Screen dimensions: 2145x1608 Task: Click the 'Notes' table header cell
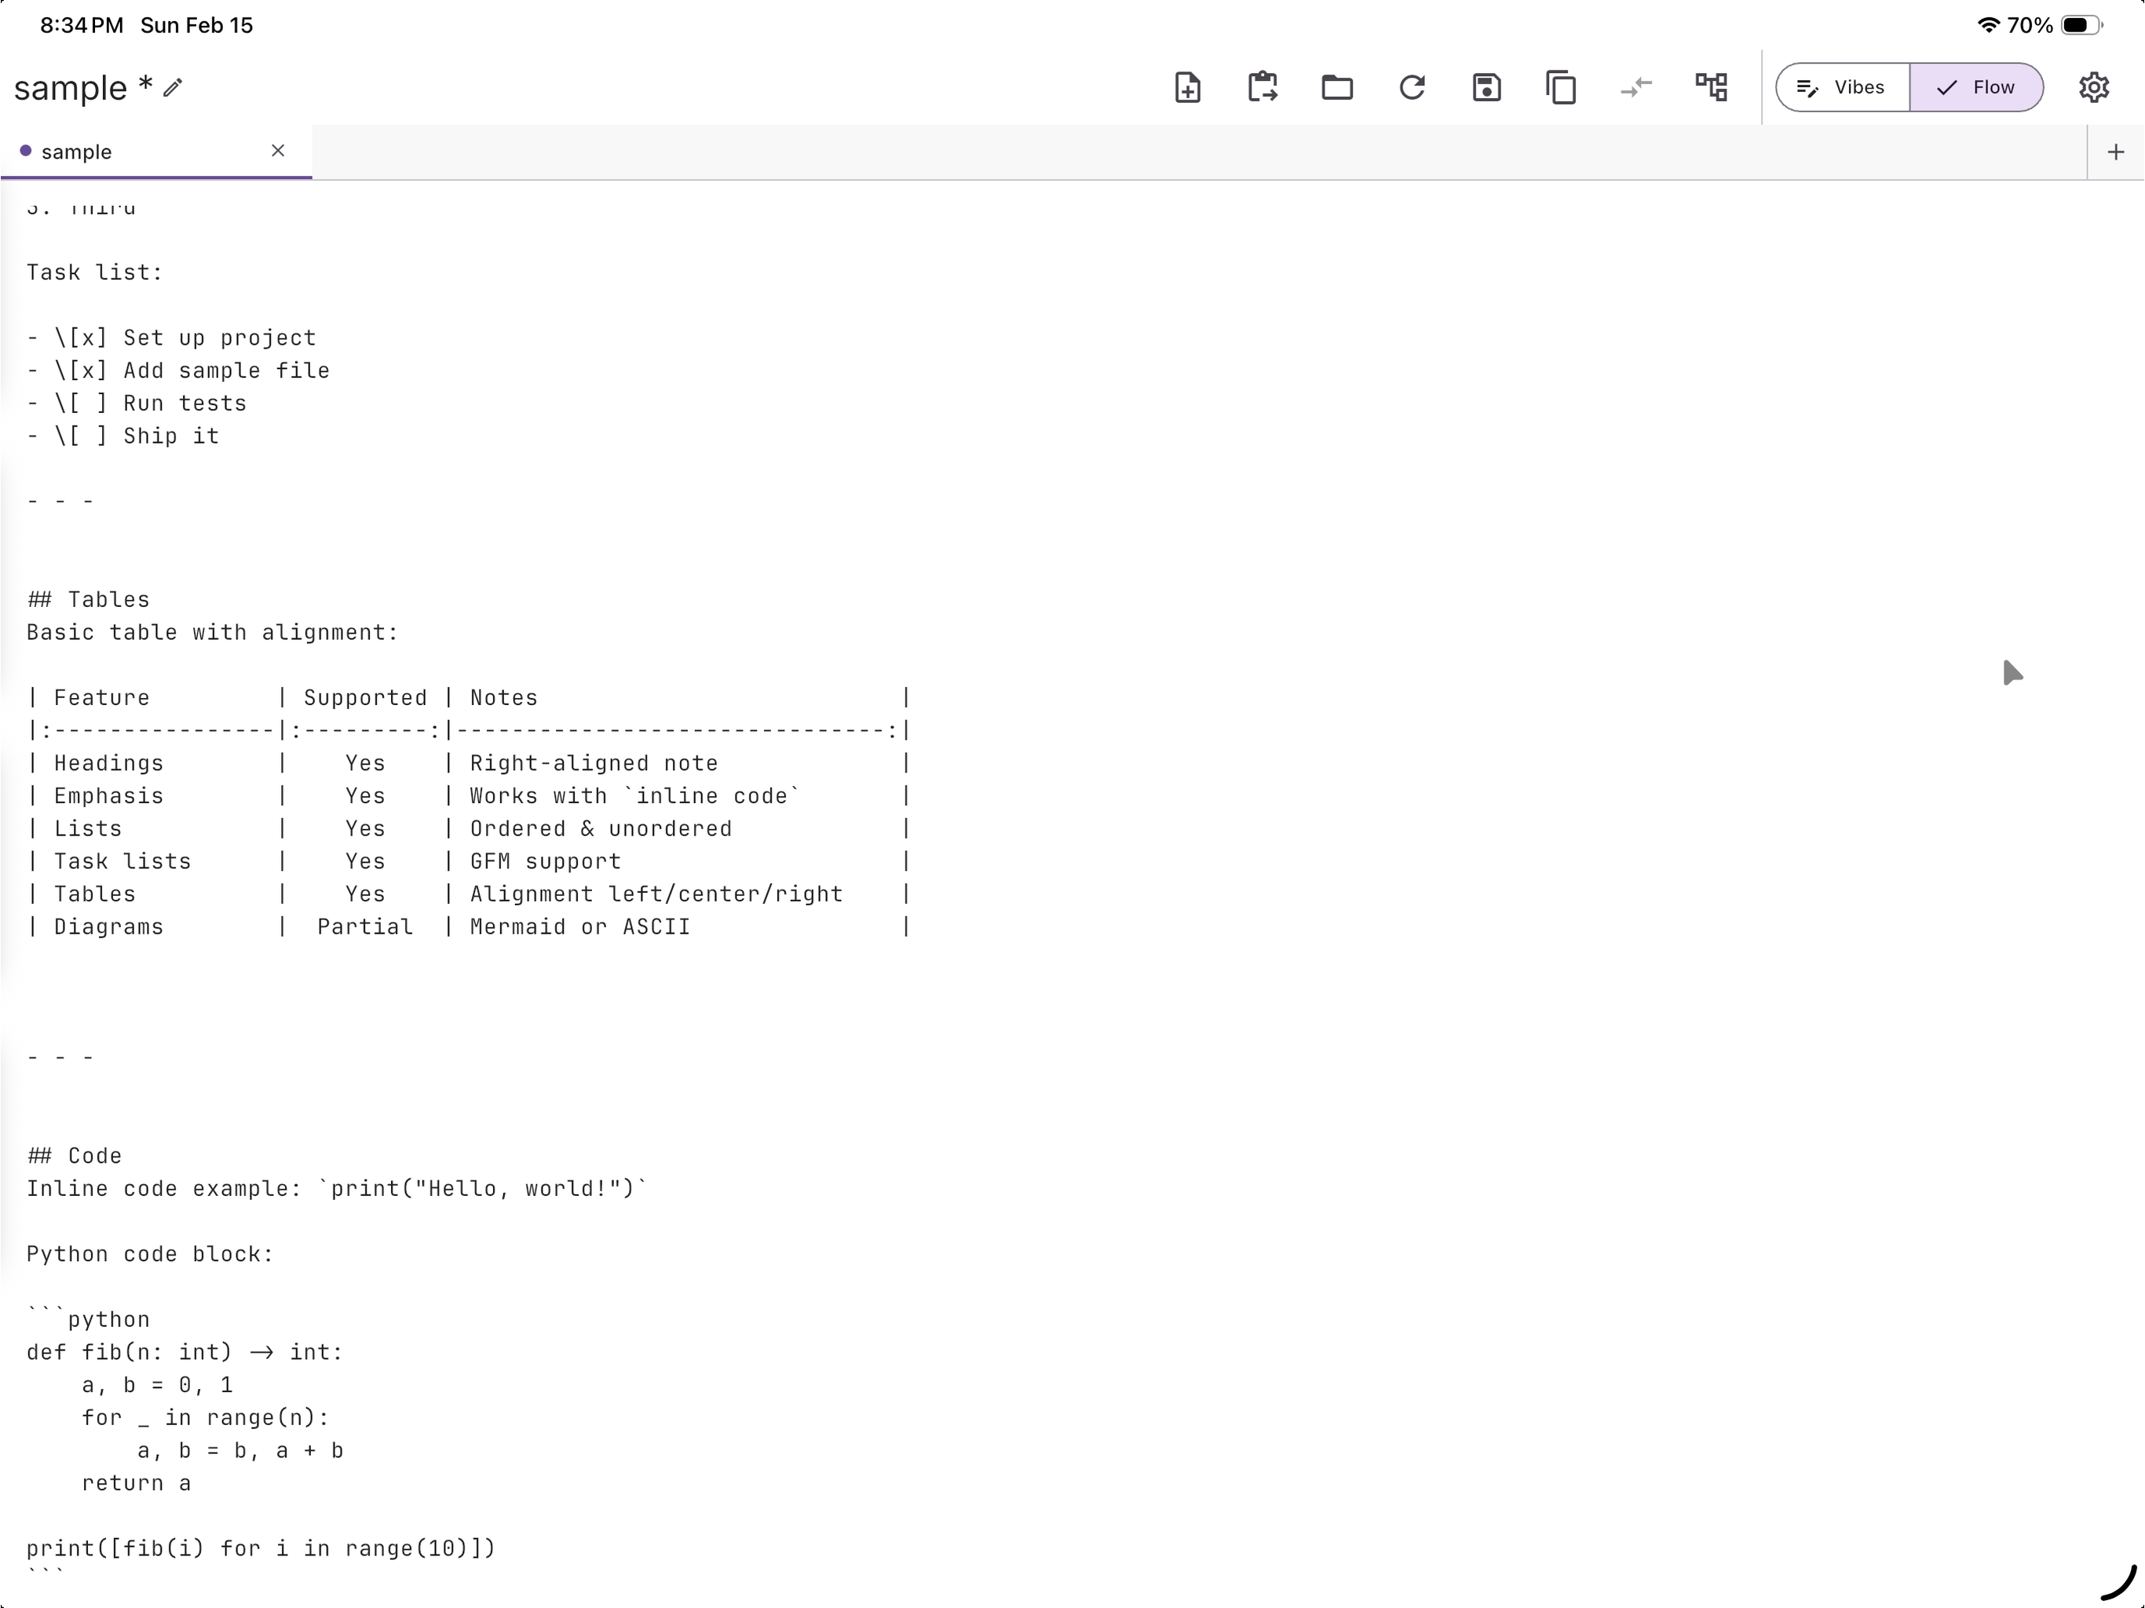coord(503,698)
